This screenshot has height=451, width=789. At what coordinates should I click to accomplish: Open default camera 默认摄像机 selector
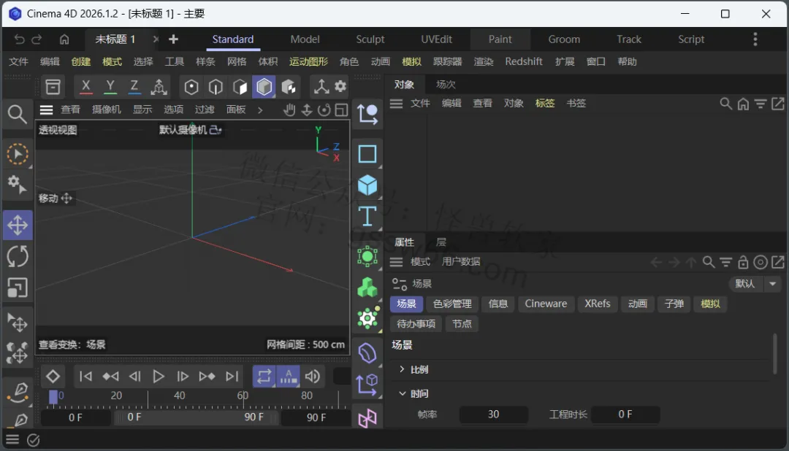[190, 130]
